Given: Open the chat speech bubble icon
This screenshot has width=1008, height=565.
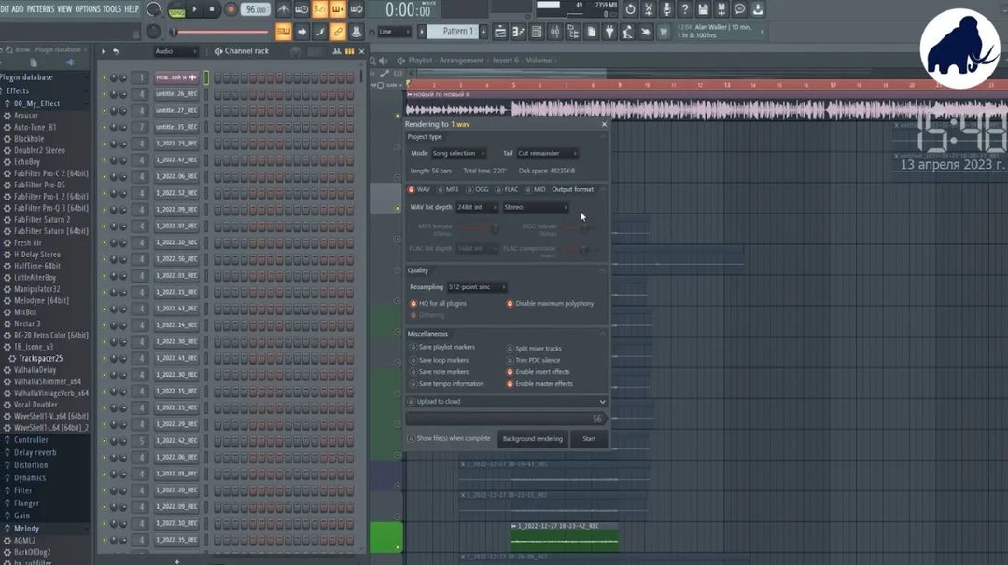Looking at the screenshot, I should coord(739,9).
